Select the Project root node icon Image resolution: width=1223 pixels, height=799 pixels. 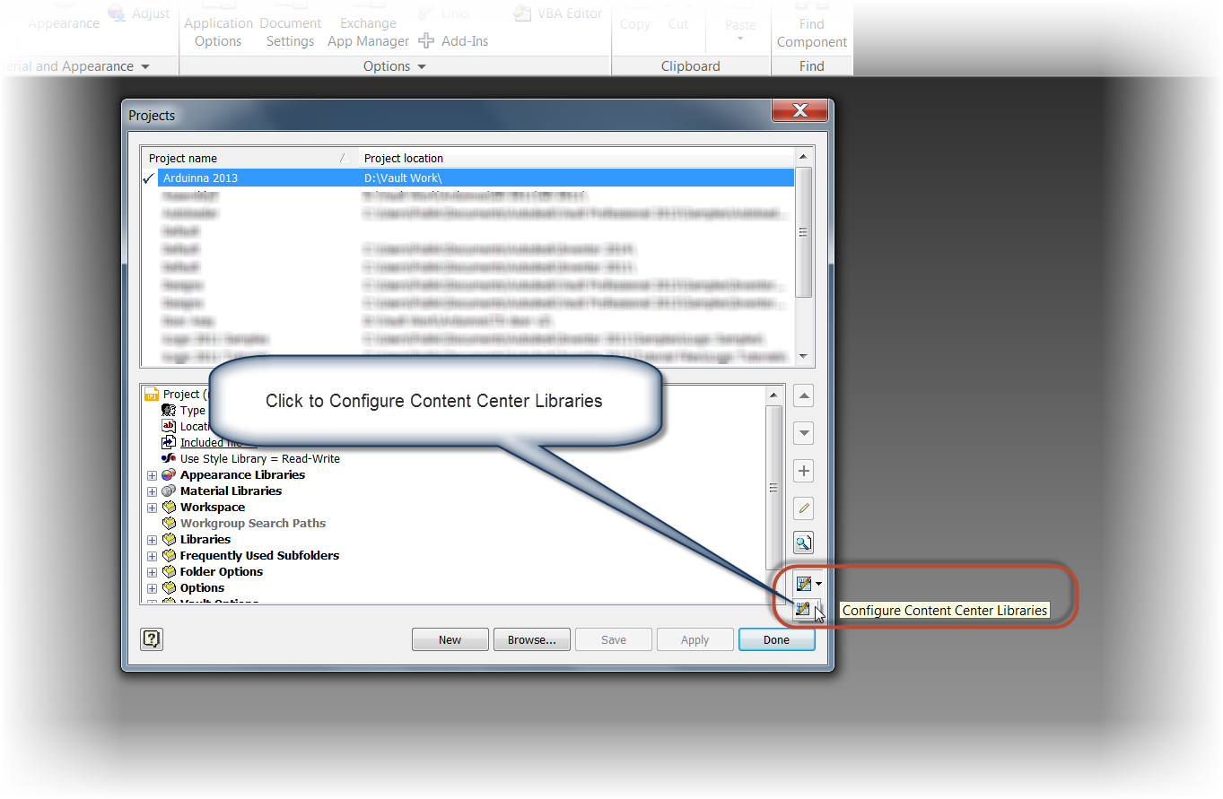tap(152, 395)
